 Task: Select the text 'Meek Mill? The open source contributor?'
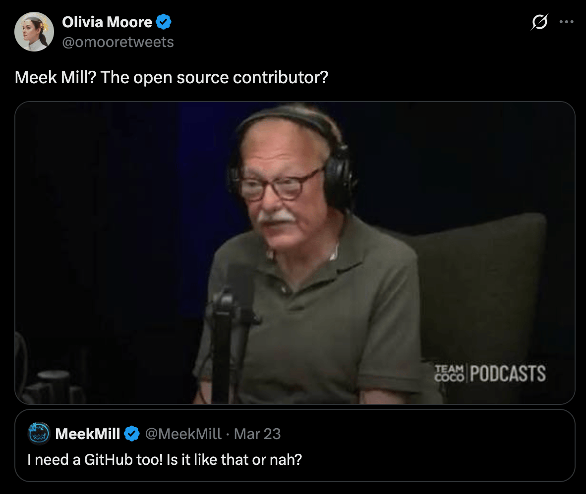tap(171, 77)
